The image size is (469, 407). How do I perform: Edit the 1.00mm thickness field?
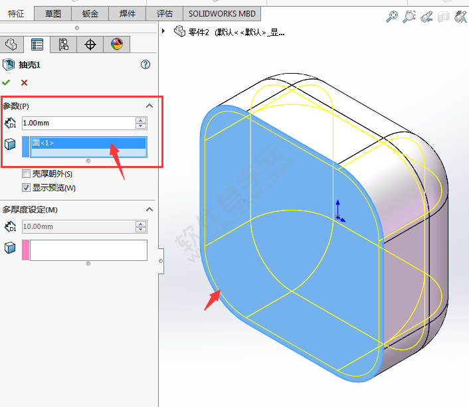pos(78,123)
